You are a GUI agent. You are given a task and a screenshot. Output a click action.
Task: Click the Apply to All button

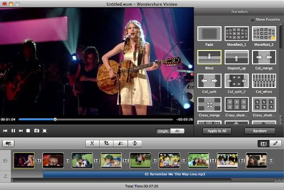point(217,131)
